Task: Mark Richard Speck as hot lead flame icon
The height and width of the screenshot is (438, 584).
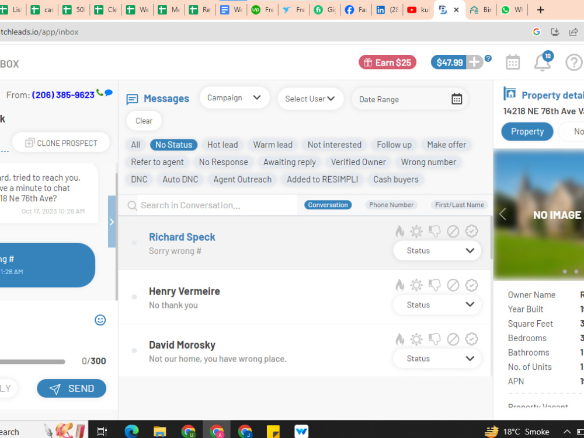Action: [399, 232]
